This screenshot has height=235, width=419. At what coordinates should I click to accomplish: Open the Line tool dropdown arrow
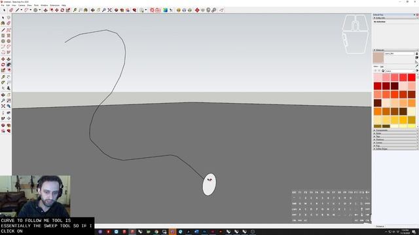point(22,10)
